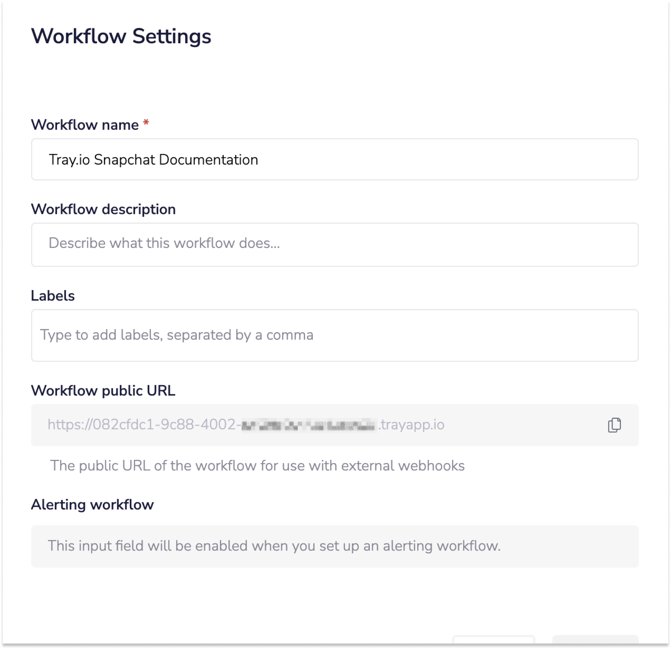The height and width of the screenshot is (649, 671).
Task: Click the outlined button at bottom edge
Action: [x=493, y=640]
